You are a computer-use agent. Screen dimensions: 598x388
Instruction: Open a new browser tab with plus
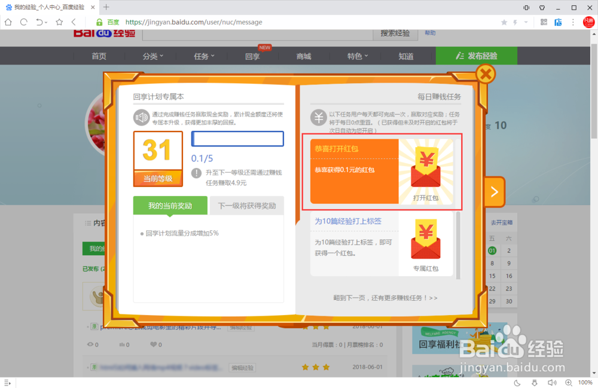106,7
